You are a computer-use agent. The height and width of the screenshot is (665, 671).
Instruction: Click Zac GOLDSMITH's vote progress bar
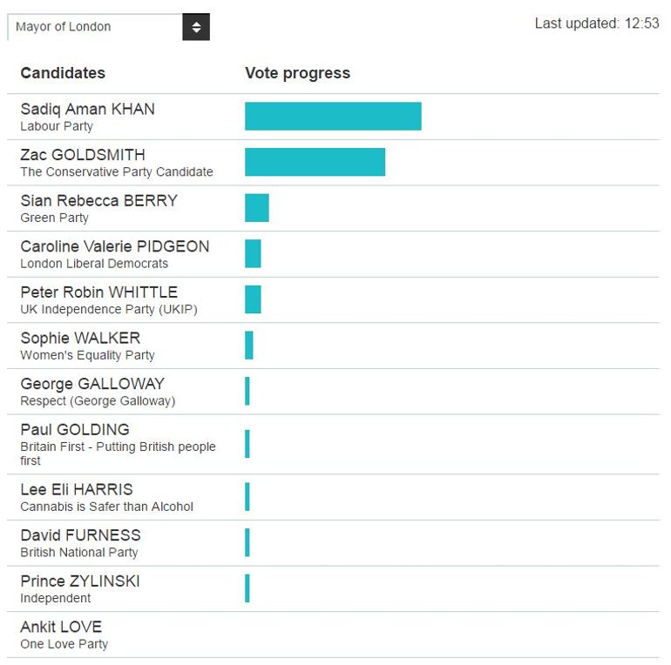[315, 162]
